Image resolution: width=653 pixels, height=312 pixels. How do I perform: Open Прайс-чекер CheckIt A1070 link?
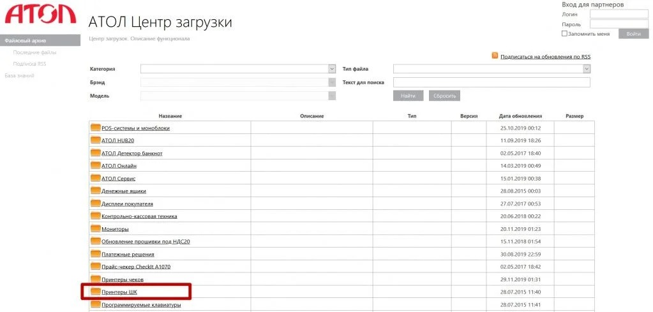coord(136,267)
